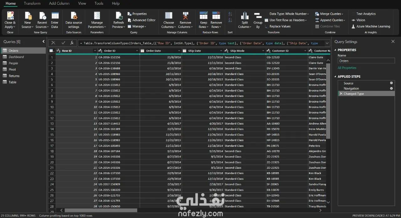Click the fx formula icon
The width and height of the screenshot is (401, 218).
(x=72, y=43)
